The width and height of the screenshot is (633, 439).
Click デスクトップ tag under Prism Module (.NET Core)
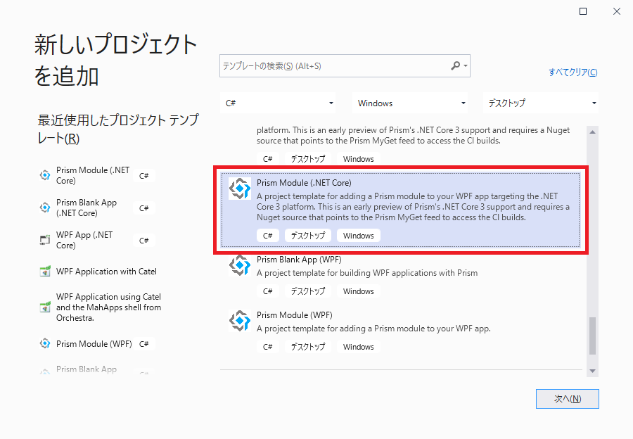pos(308,236)
